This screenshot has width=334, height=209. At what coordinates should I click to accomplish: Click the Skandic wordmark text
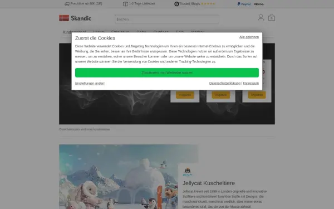(x=81, y=18)
